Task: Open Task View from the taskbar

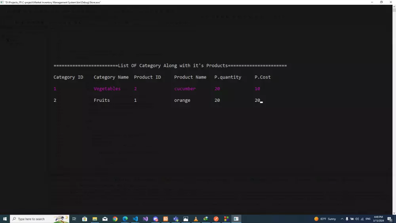Action: [x=74, y=219]
